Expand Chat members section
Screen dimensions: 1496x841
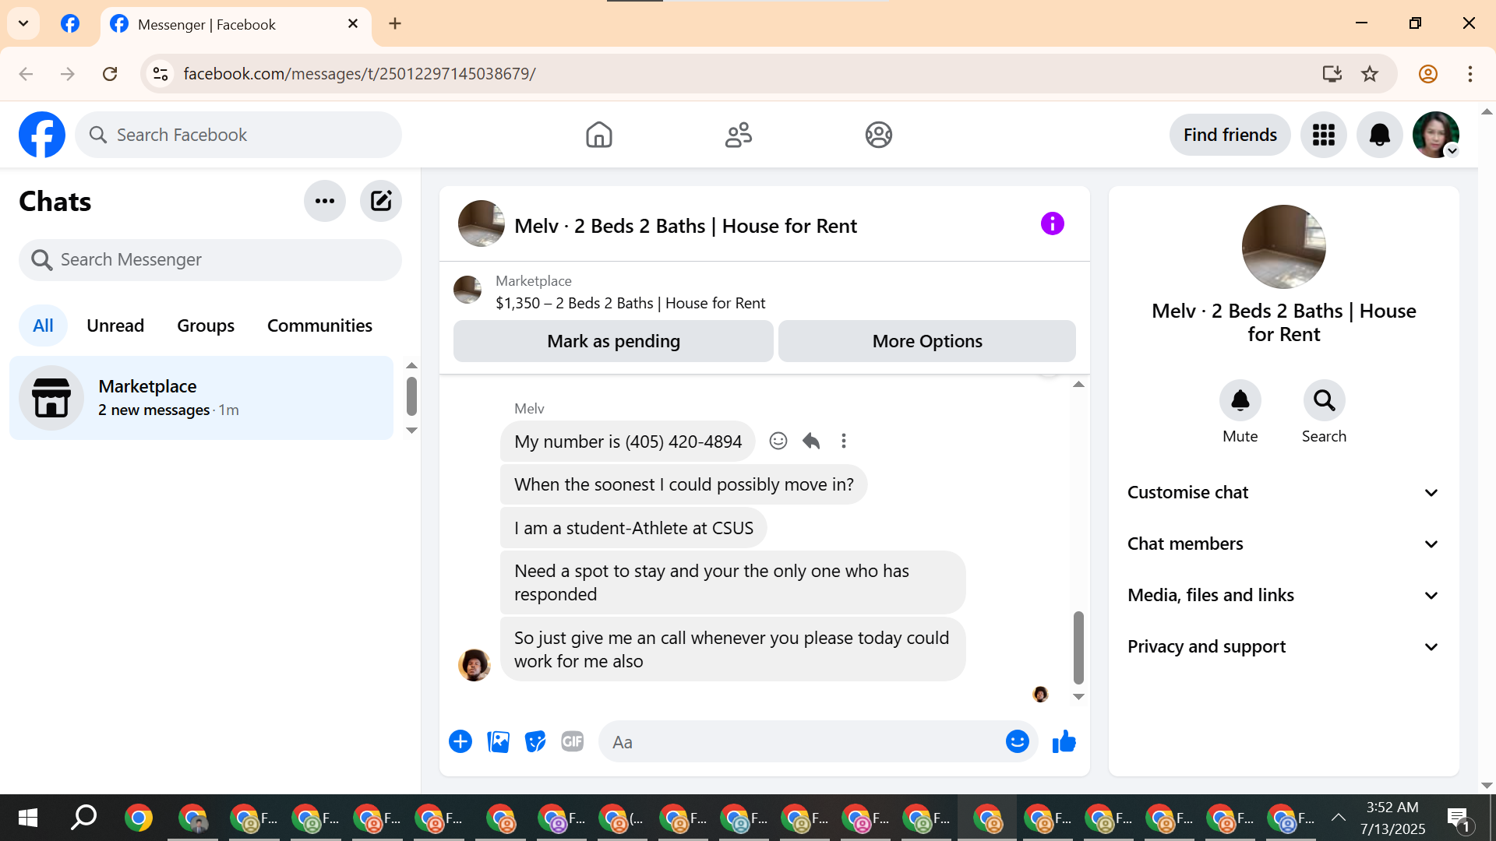[x=1283, y=544]
